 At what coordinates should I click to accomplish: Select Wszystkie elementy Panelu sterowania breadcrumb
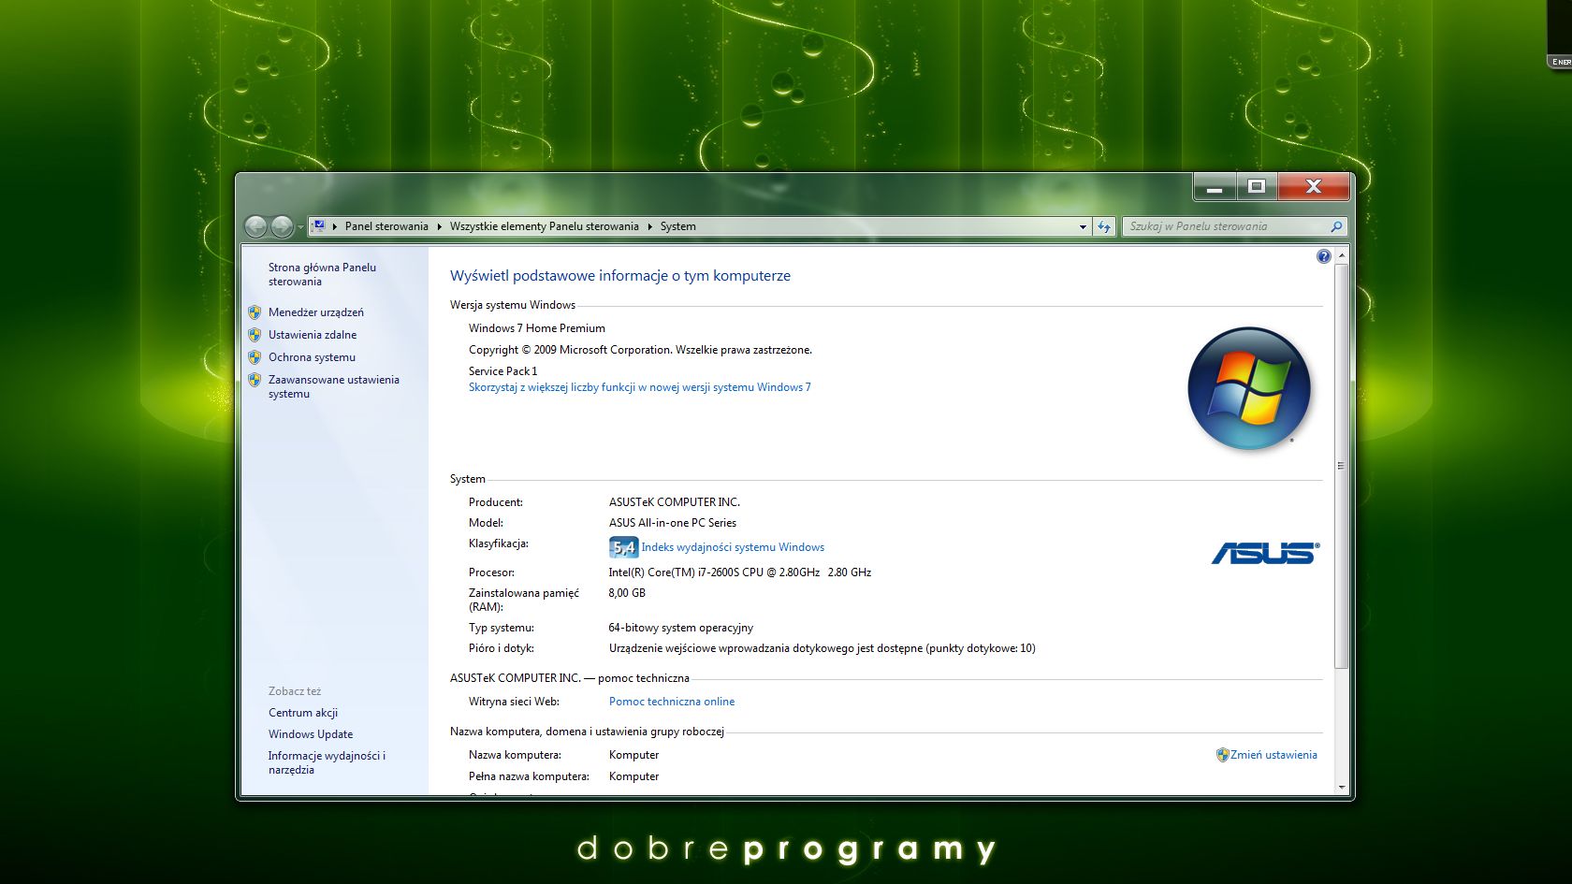point(544,226)
